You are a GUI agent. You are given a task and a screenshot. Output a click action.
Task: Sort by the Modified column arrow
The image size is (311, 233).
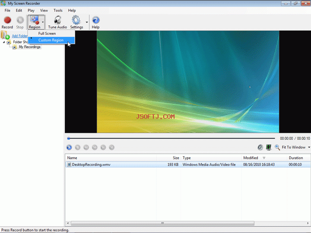264,158
